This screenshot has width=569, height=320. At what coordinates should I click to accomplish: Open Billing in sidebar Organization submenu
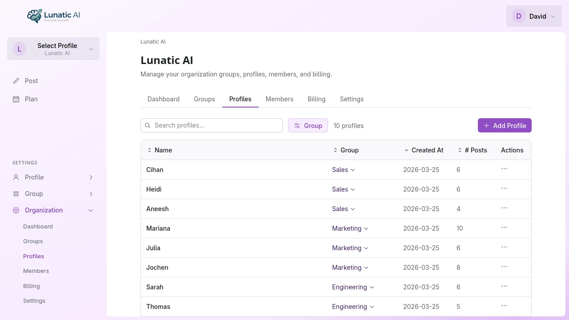32,286
